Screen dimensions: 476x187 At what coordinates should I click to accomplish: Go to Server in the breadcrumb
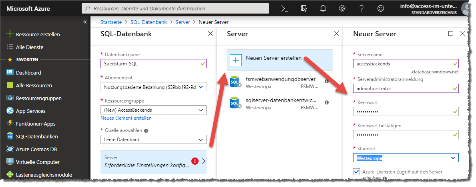pos(183,22)
